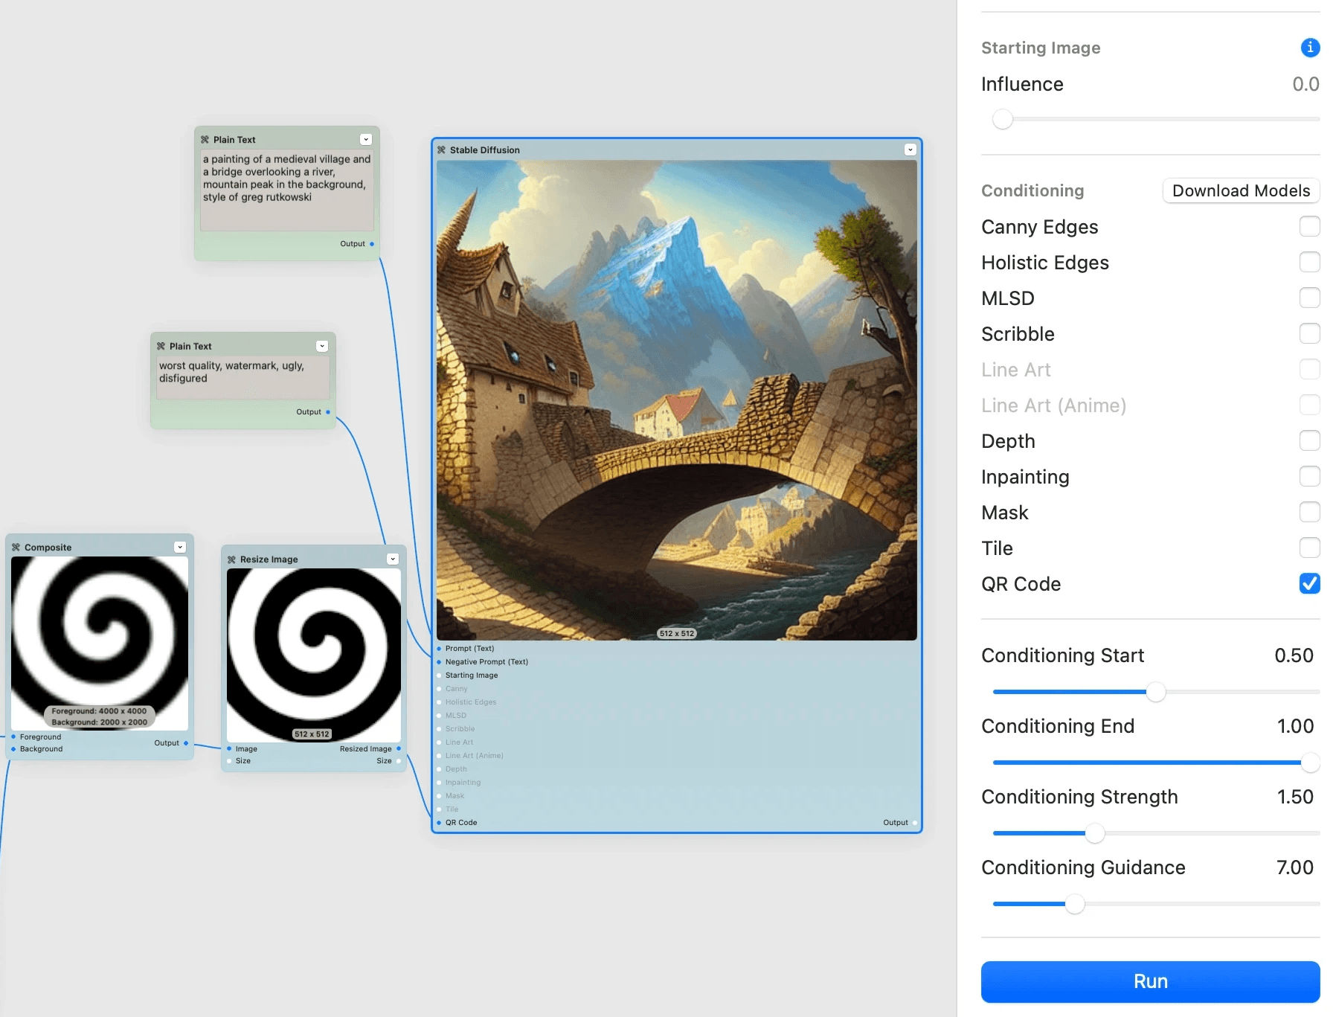Open the dropdown on the medieval village Plain Text node
The width and height of the screenshot is (1336, 1017).
click(x=366, y=139)
